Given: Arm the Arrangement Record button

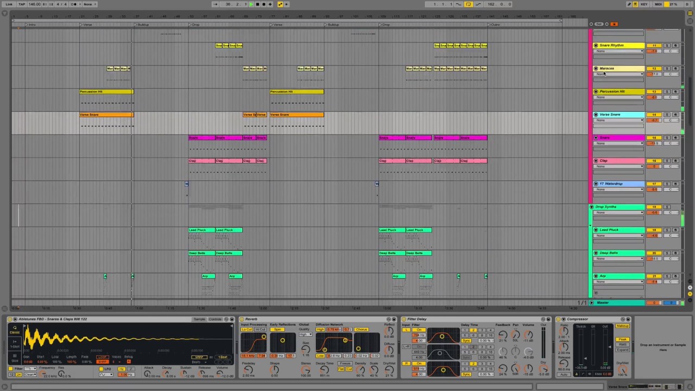Looking at the screenshot, I should pyautogui.click(x=263, y=4).
